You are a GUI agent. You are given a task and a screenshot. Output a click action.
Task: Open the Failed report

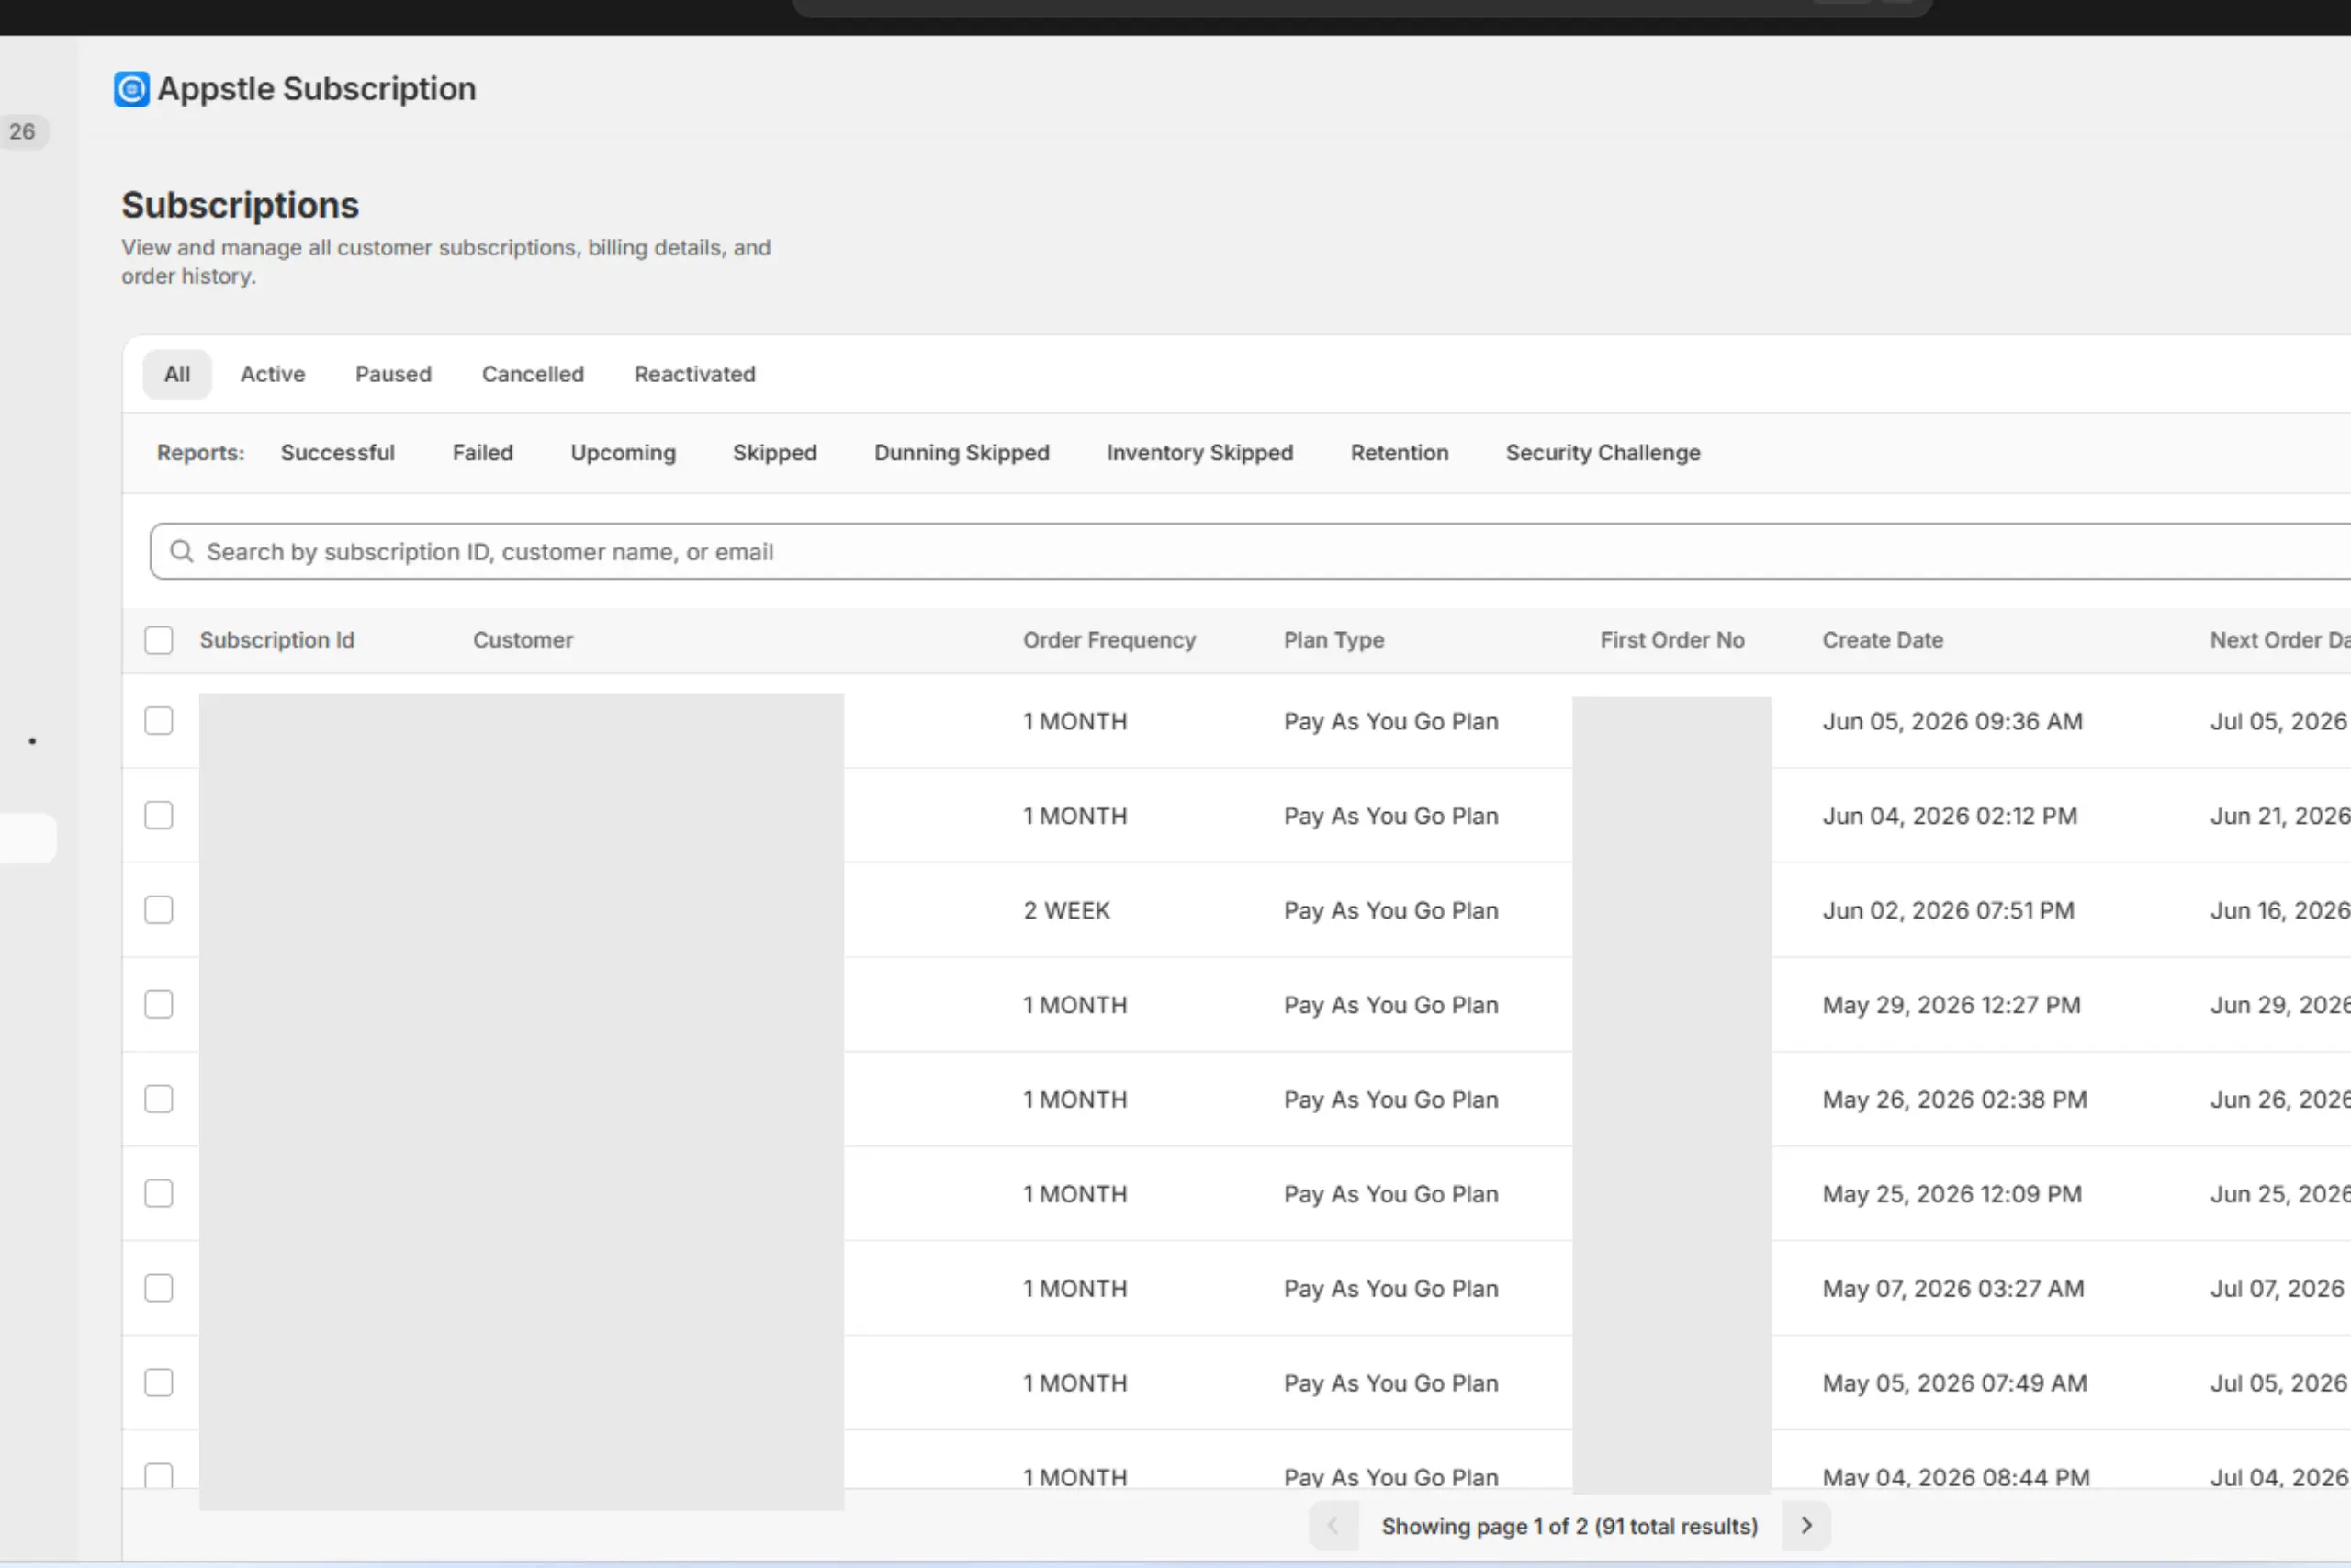[483, 453]
